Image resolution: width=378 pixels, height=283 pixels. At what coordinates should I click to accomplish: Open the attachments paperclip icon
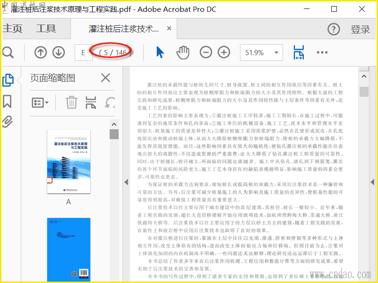pyautogui.click(x=7, y=122)
